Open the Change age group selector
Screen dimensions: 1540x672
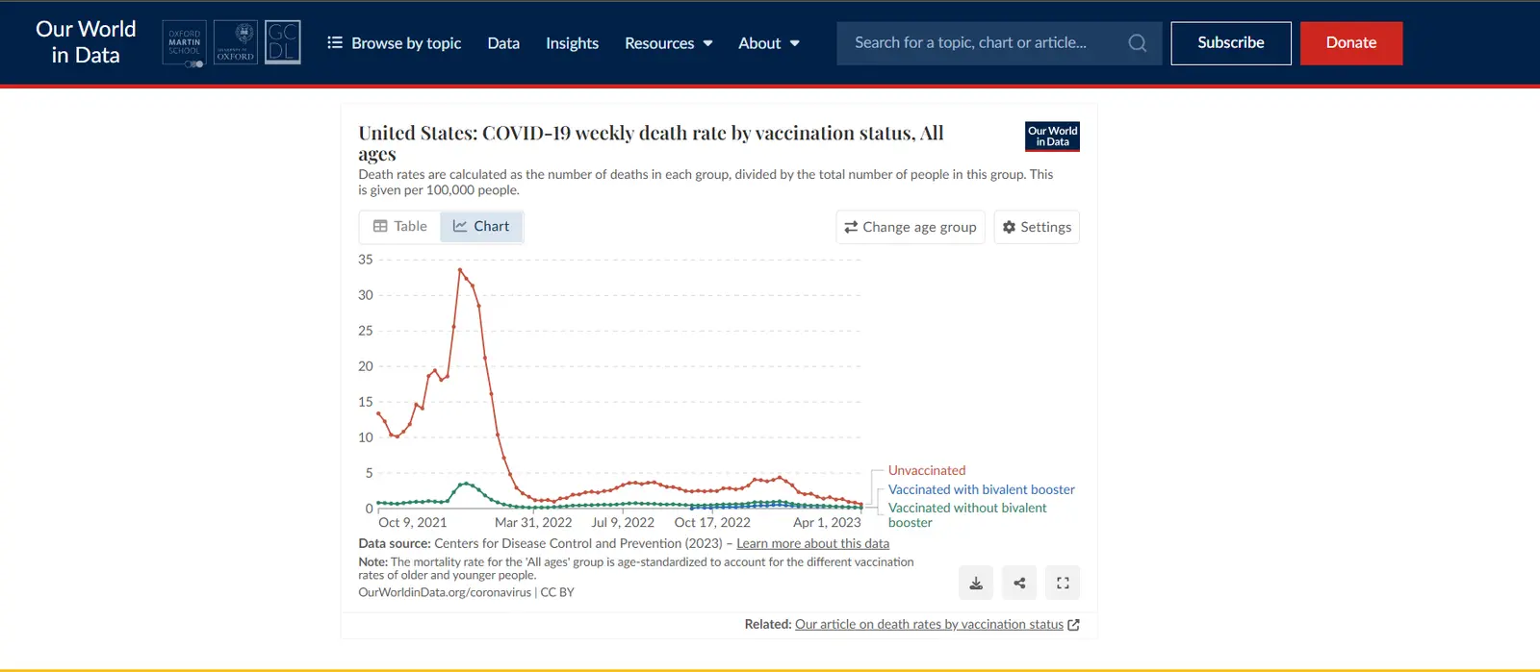pos(911,227)
